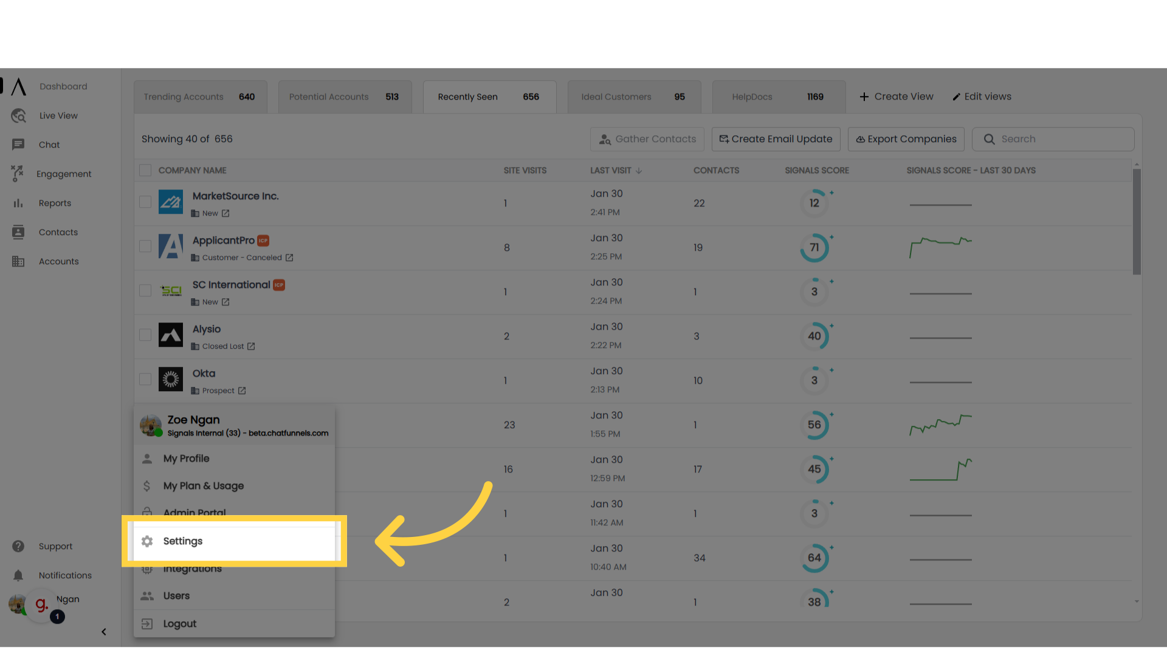Click the Signals Score ring for Alysio
Viewport: 1167px width, 656px height.
point(816,336)
